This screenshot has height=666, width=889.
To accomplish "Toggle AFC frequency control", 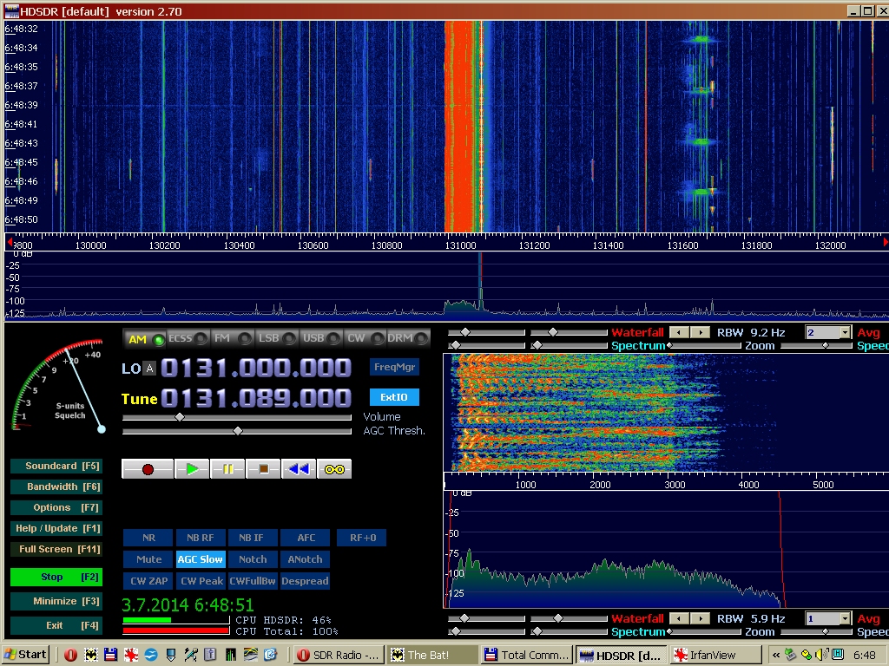I will point(306,538).
